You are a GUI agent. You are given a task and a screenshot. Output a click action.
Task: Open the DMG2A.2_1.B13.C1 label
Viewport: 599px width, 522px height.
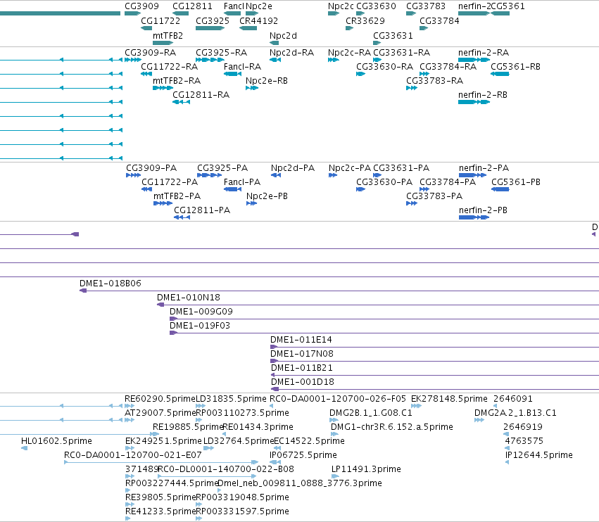(515, 413)
